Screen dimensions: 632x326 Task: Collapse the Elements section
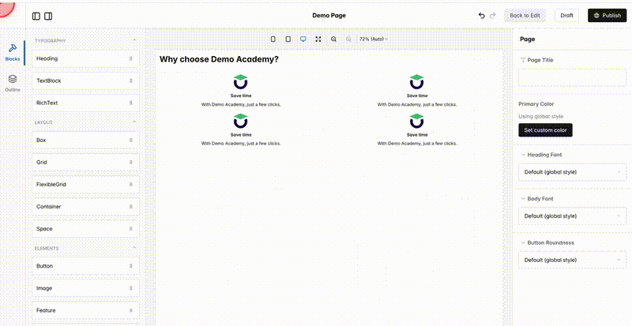click(x=134, y=248)
